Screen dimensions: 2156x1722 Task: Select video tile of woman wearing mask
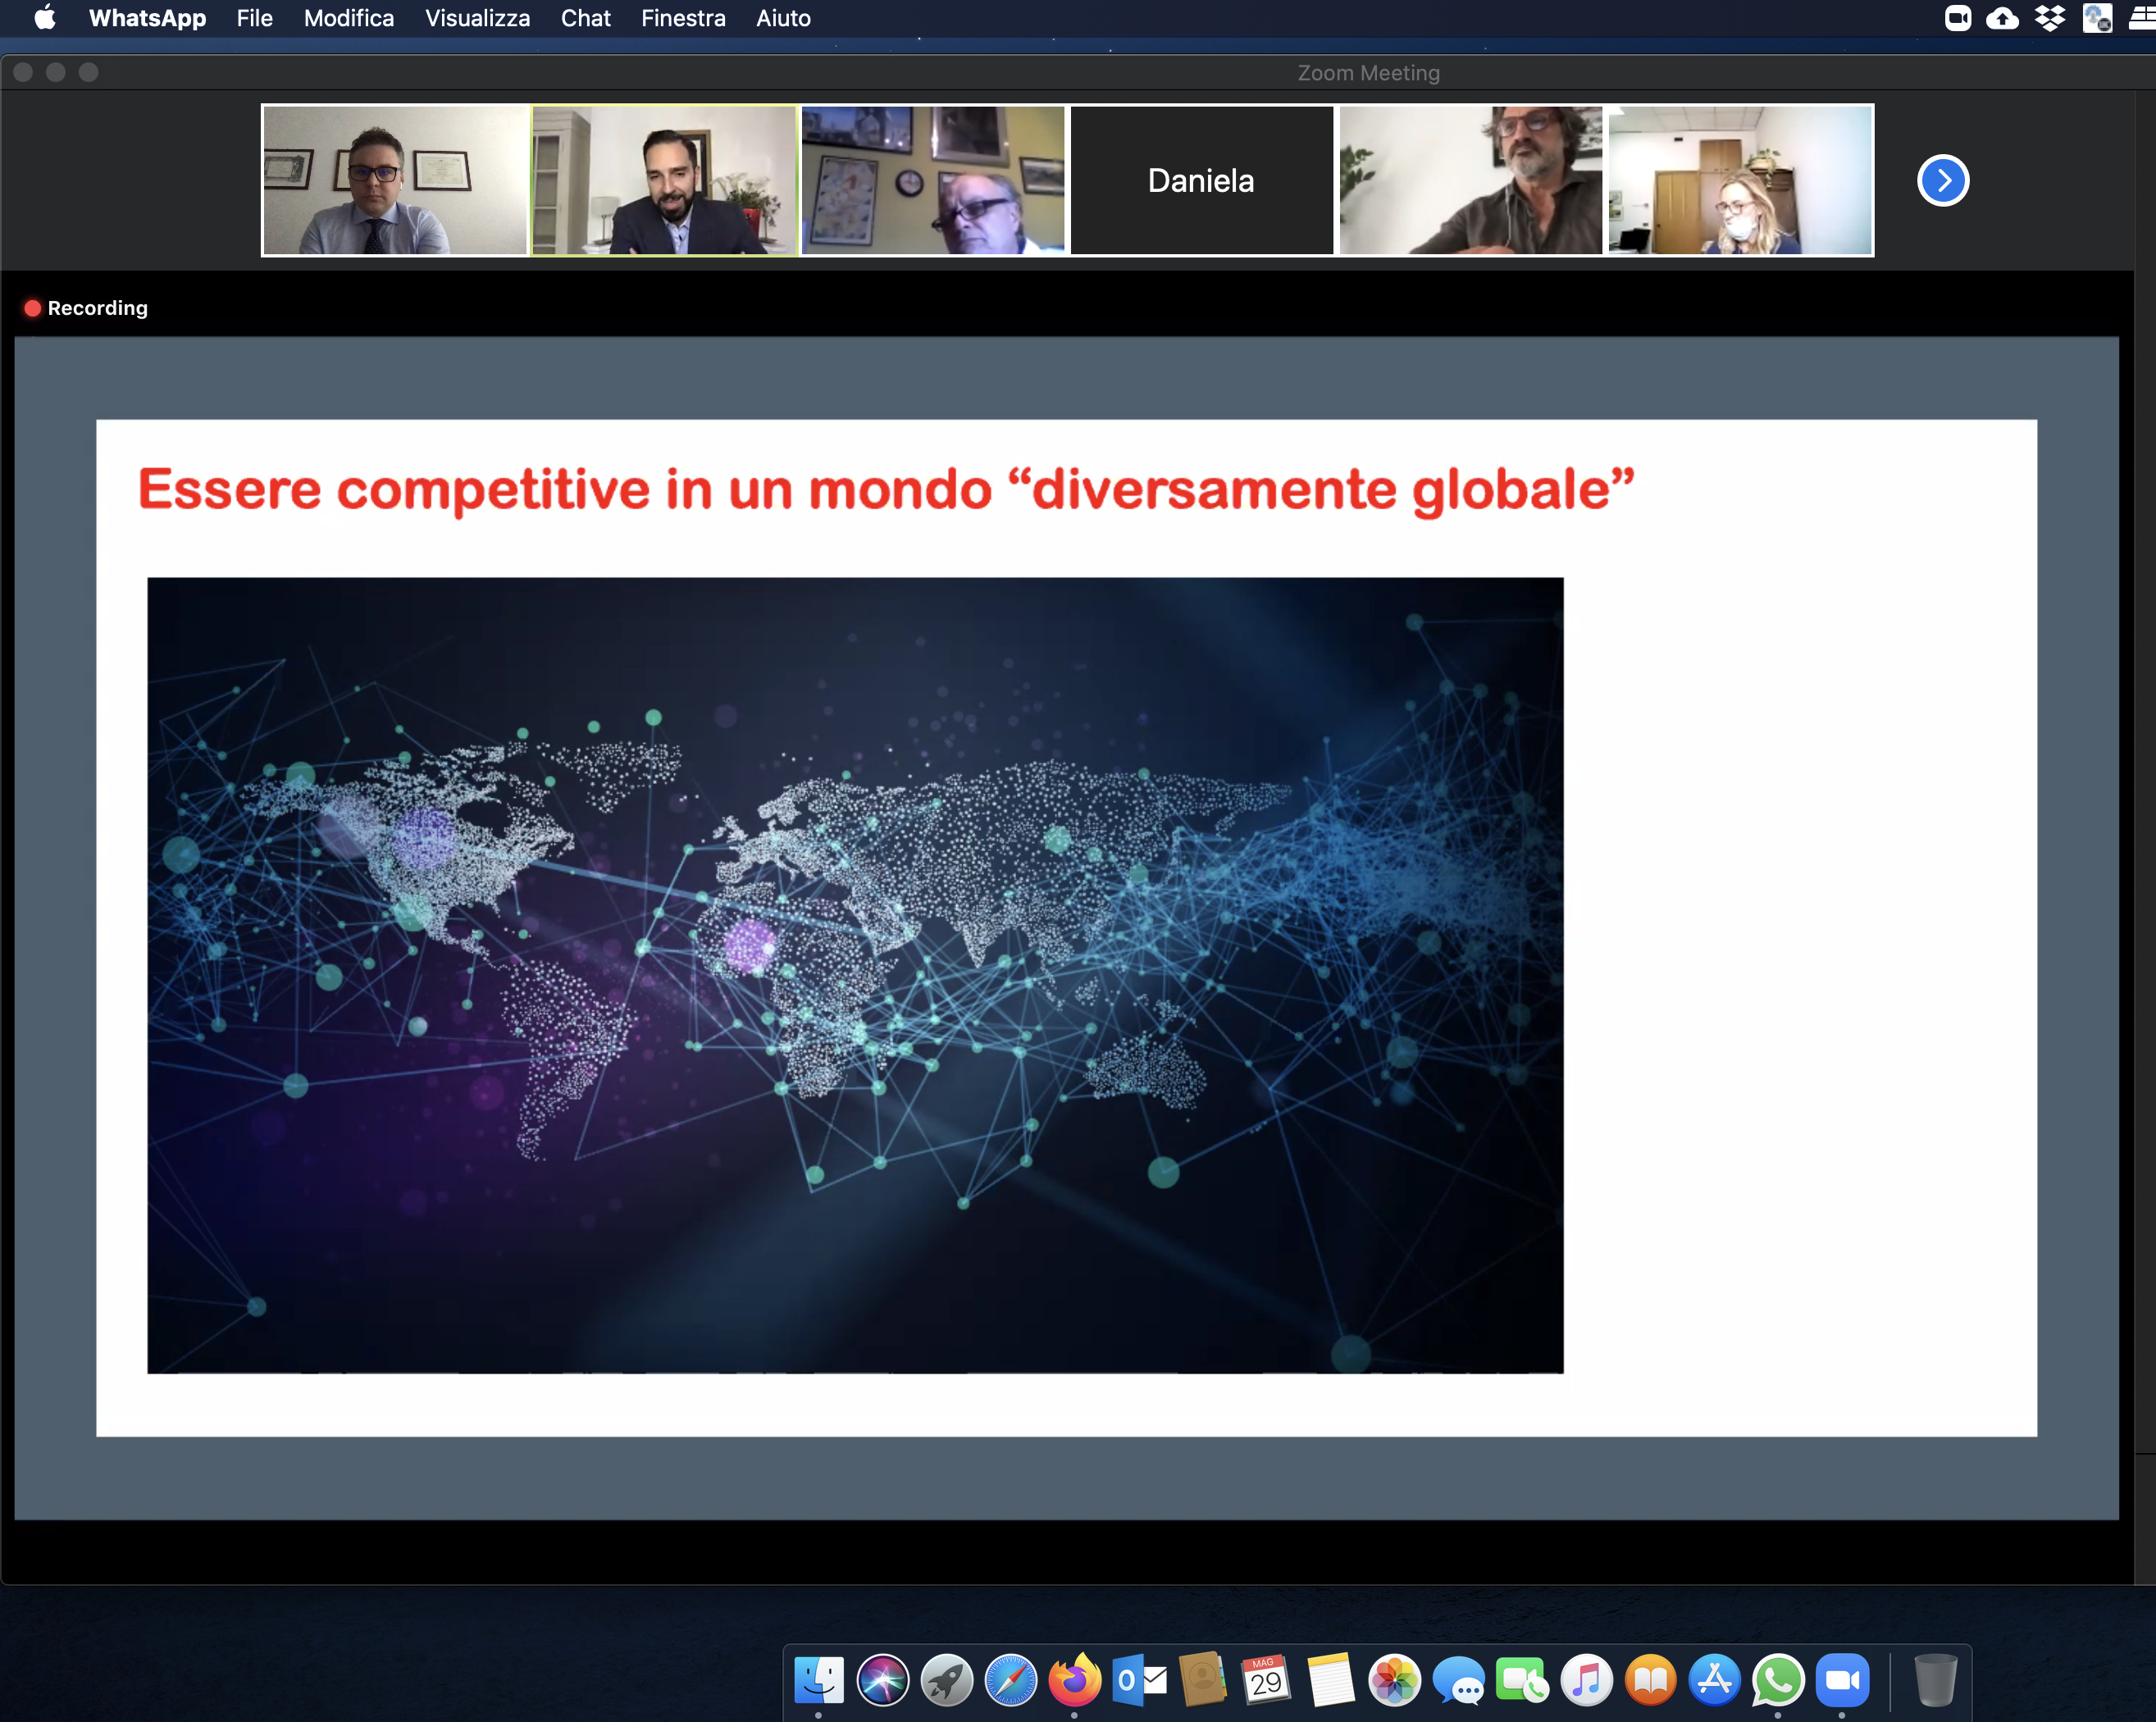click(1740, 181)
